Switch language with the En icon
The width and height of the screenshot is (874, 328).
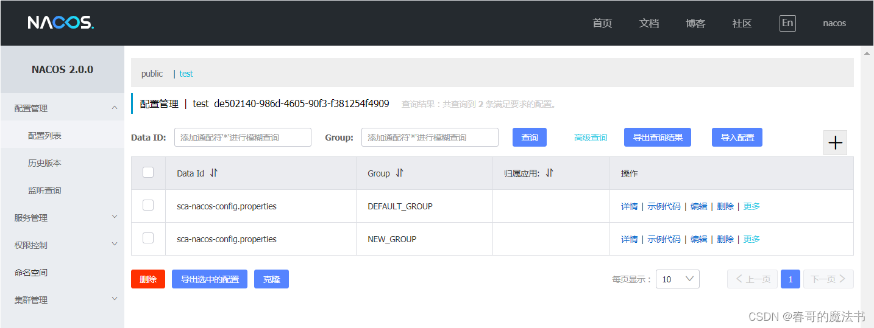[x=787, y=23]
